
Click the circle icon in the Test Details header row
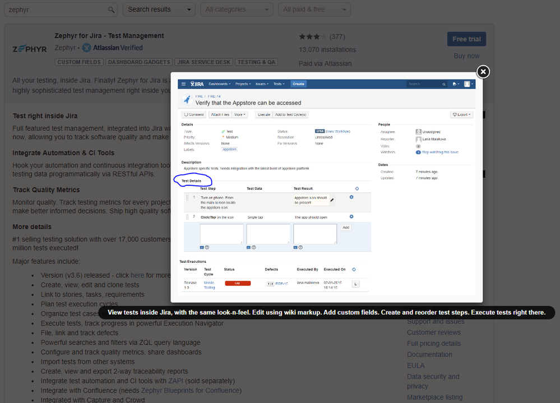coord(357,189)
